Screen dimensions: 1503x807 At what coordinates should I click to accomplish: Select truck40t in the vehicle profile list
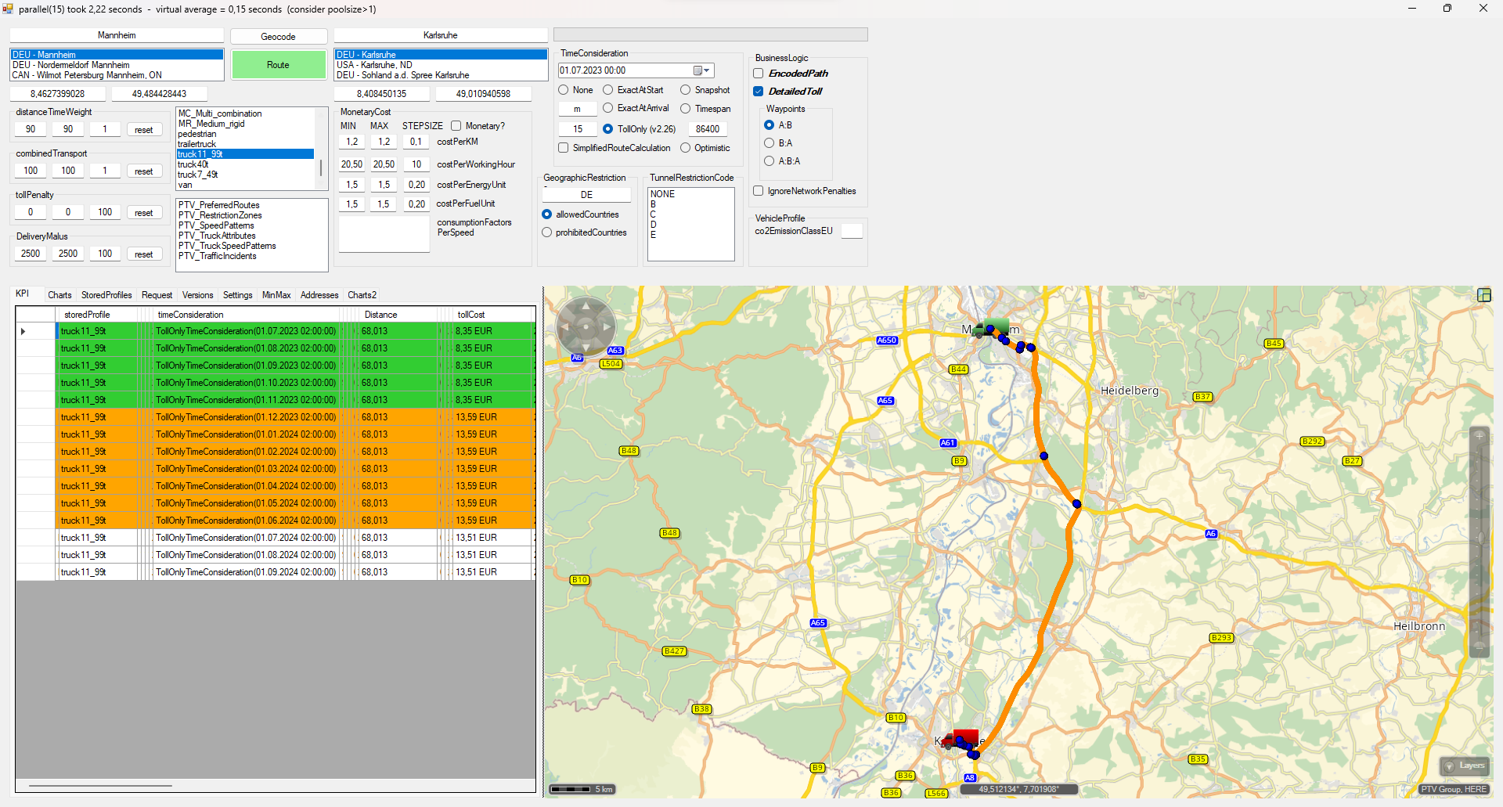[193, 164]
